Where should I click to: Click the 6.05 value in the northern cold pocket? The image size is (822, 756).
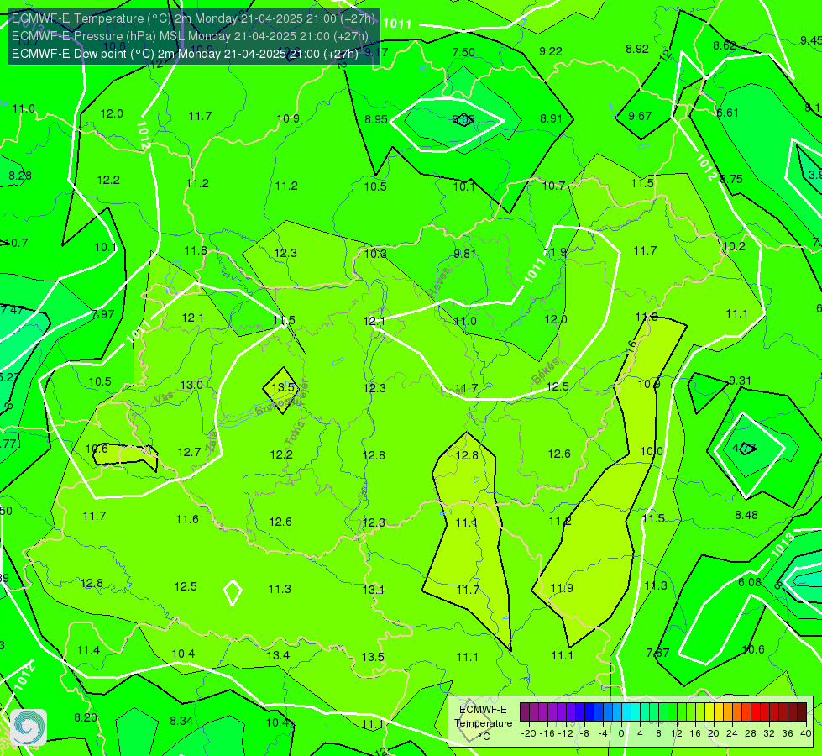[x=463, y=119]
